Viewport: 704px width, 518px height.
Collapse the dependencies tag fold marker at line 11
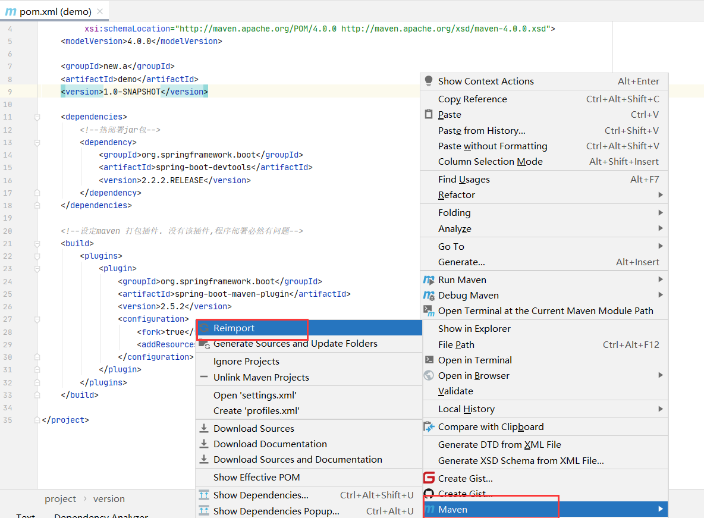tap(37, 117)
